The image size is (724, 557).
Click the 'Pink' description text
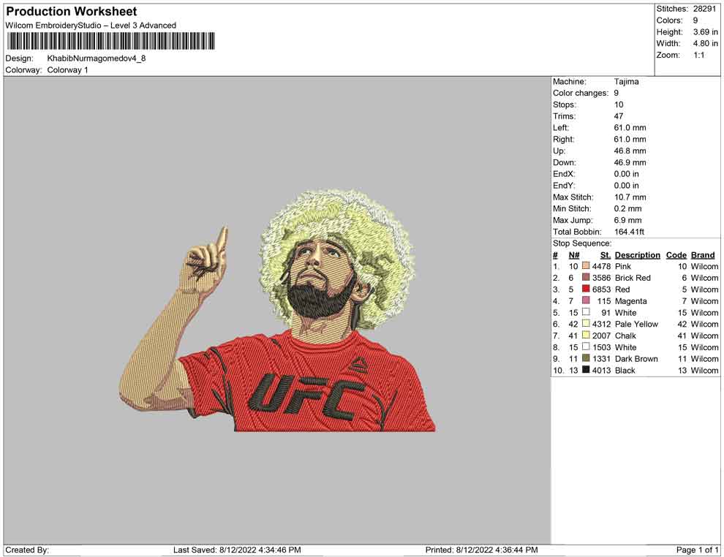(623, 266)
